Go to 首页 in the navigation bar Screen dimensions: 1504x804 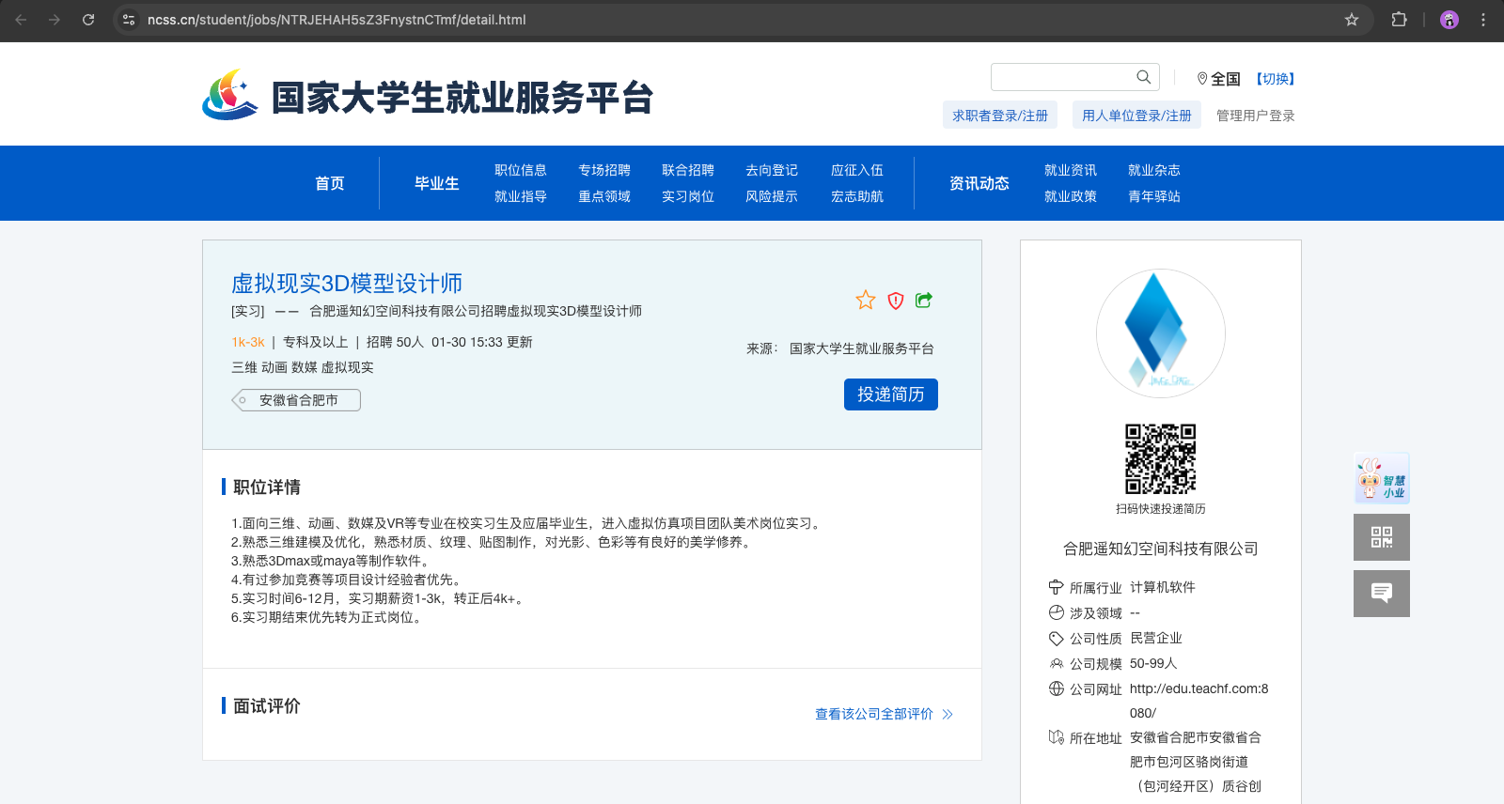click(x=329, y=183)
